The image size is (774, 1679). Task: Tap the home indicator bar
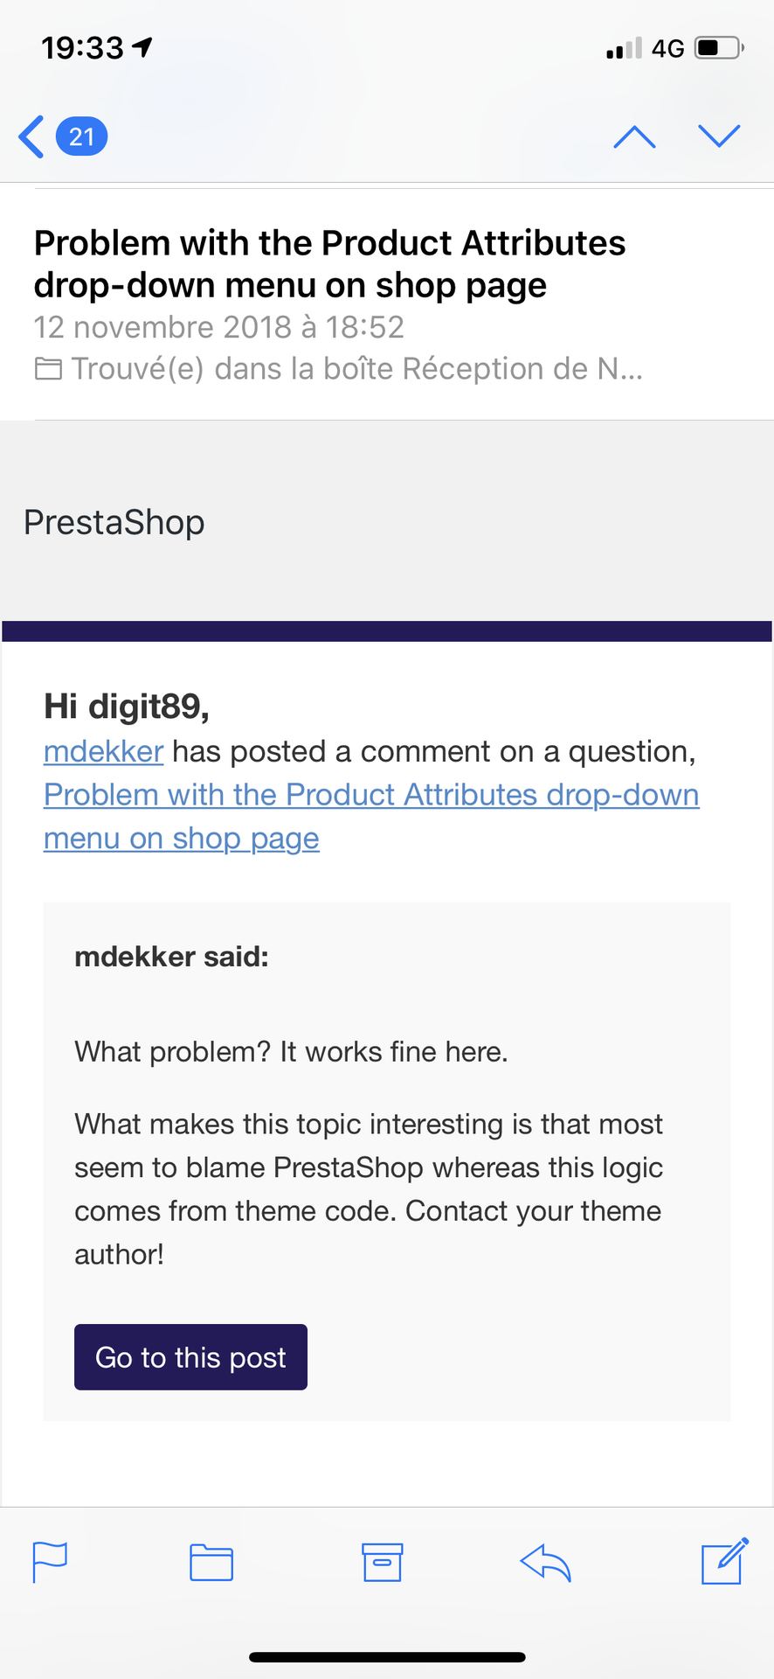(387, 1657)
